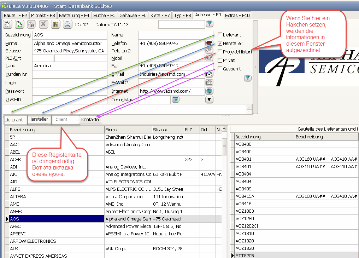359x258 pixels.
Task: Collapse side panel with the < arrow
Action: point(255,67)
